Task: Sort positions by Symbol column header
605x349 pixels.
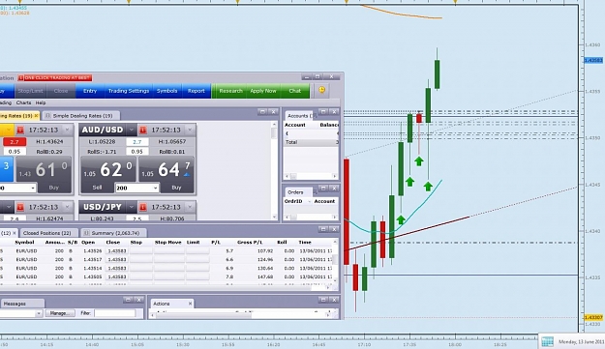Action: pos(25,243)
